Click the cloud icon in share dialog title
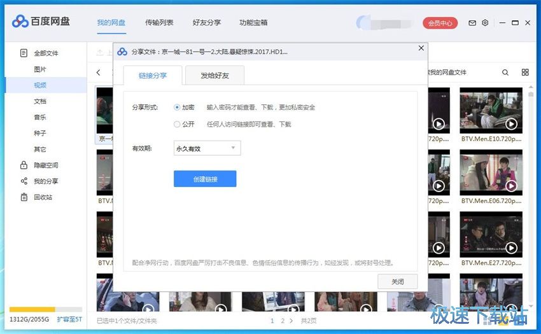541x334 pixels. coord(122,52)
